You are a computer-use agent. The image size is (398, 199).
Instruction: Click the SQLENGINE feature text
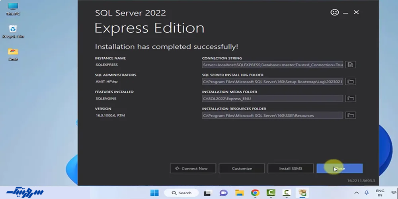[x=106, y=98]
